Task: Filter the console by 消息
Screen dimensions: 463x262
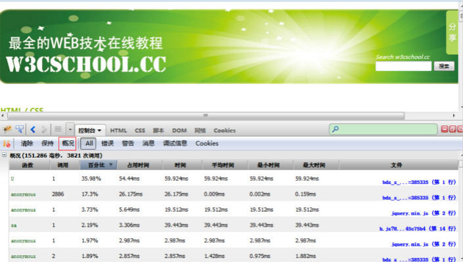Action: point(148,144)
